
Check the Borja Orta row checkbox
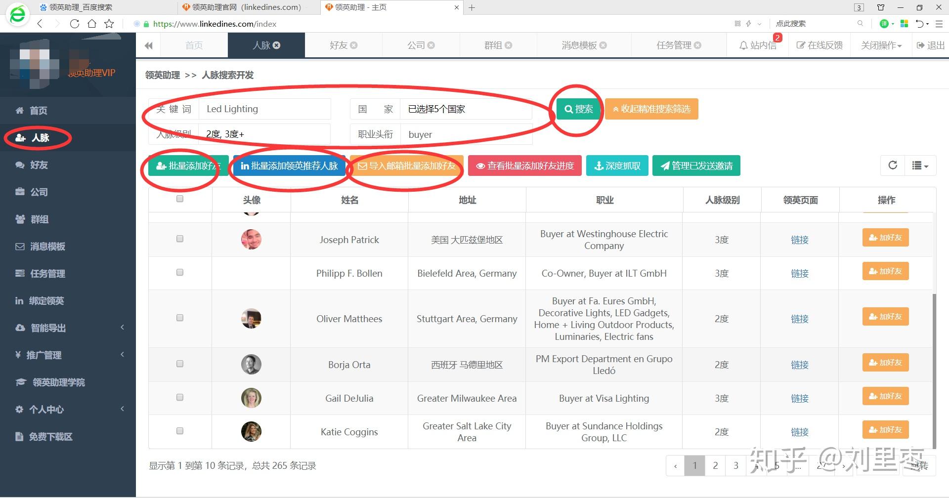(x=180, y=364)
